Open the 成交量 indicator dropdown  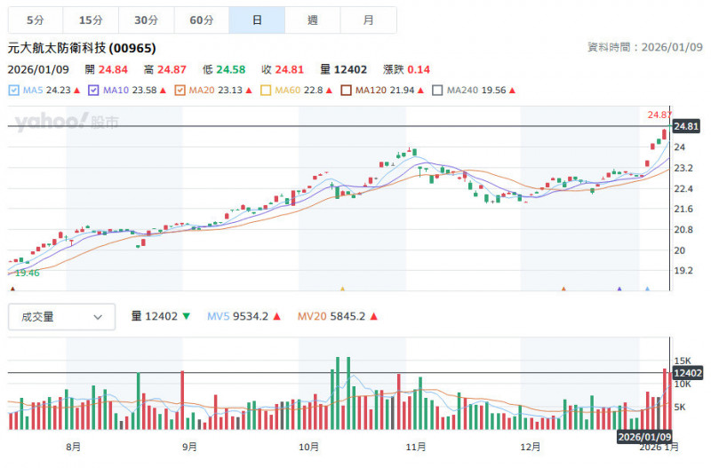pos(61,316)
